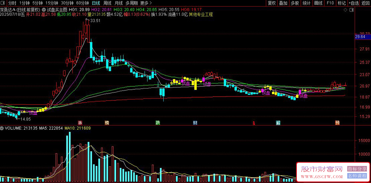Image resolution: width=371 pixels, height=183 pixels.
Task: Click the 名师课程 banner link
Action: (357, 176)
